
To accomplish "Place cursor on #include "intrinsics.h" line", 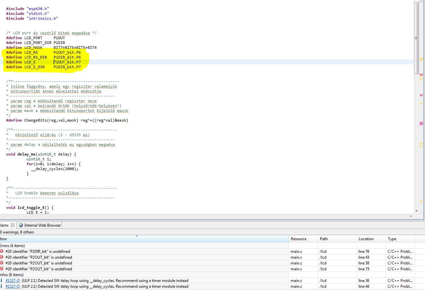I will (32, 18).
